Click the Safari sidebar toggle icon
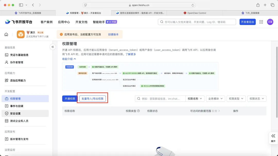278x156 pixels. (x=21, y=5)
